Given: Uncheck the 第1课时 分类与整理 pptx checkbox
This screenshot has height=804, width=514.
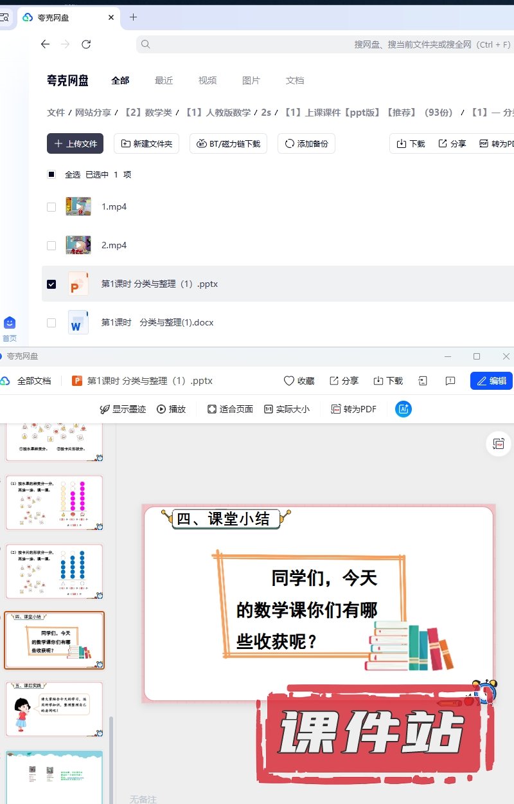Looking at the screenshot, I should pyautogui.click(x=51, y=284).
